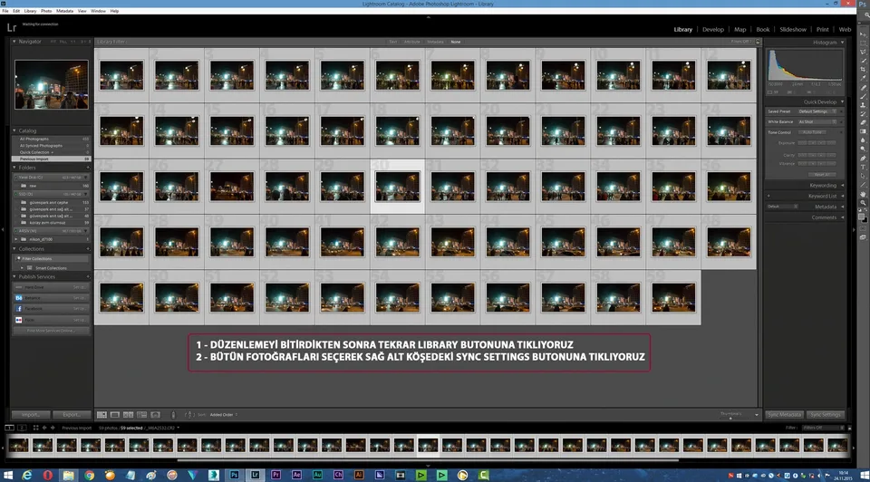Click the Sync Settings button
The image size is (870, 482).
(x=825, y=414)
